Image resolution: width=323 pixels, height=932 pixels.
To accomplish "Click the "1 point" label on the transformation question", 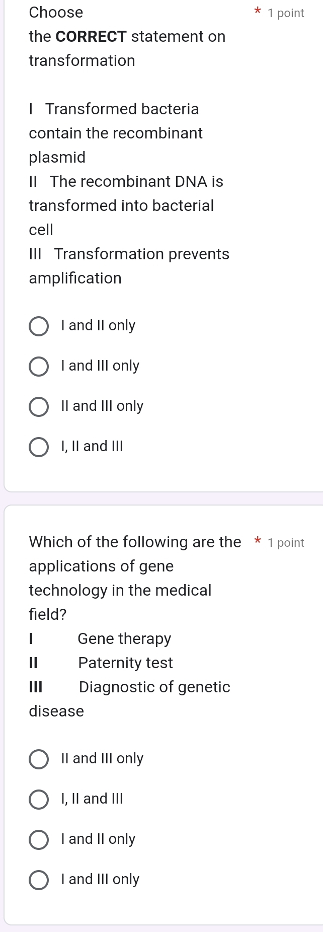I will click(x=286, y=13).
